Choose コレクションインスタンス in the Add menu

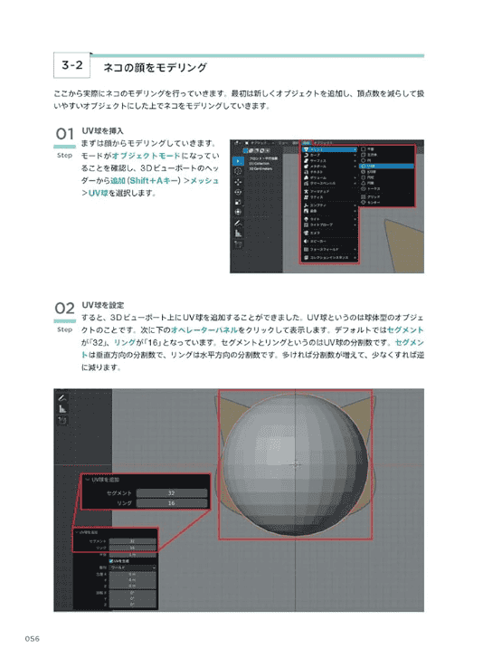click(x=329, y=258)
